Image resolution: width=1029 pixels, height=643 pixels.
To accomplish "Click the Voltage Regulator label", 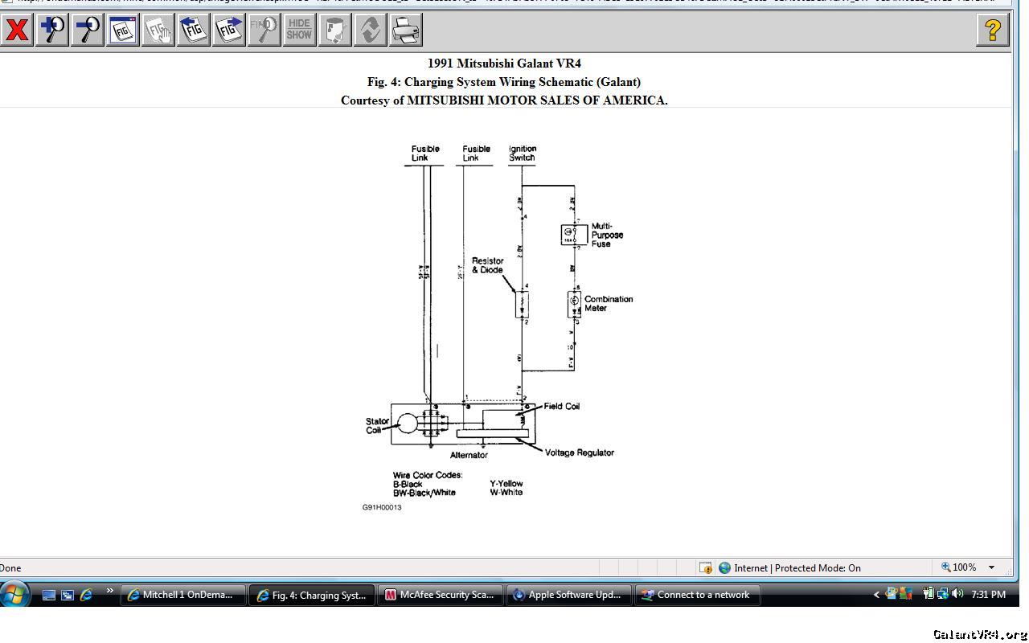I will pyautogui.click(x=580, y=453).
